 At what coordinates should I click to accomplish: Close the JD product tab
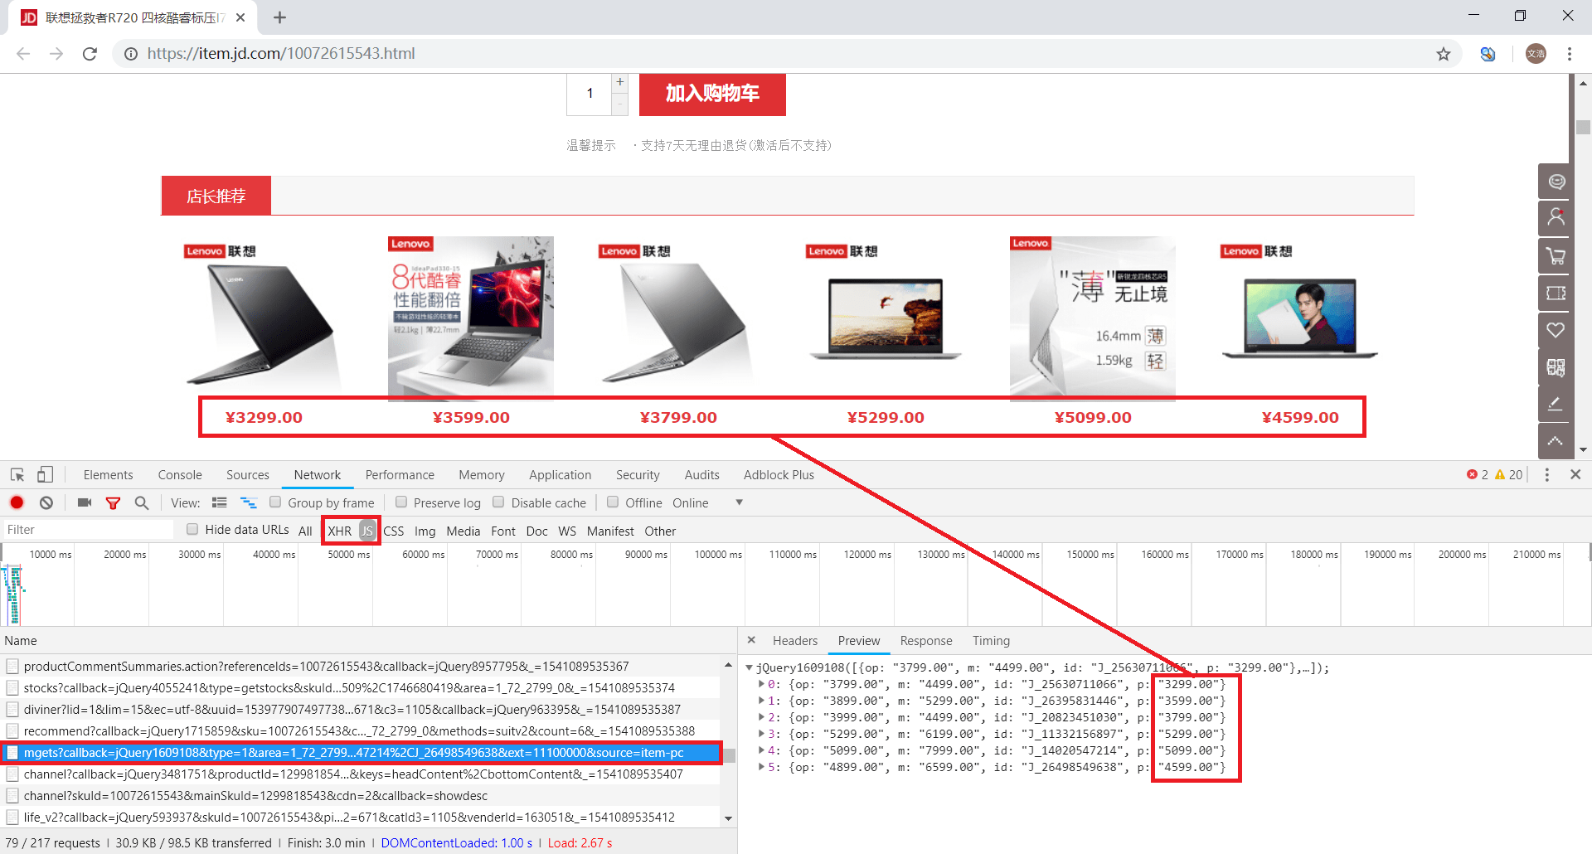coord(240,17)
